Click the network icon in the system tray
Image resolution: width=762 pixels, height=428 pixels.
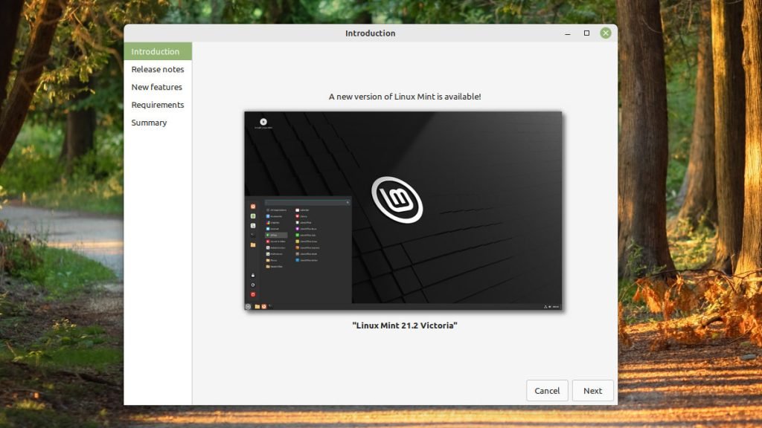pos(545,305)
